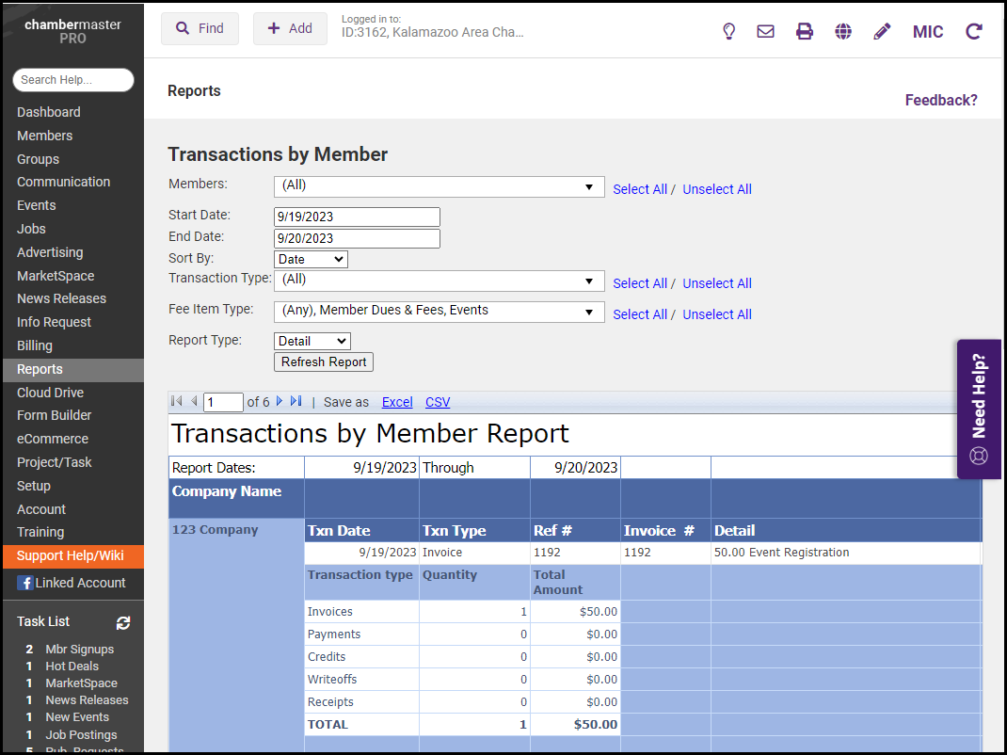Viewport: 1007px width, 755px height.
Task: Go to next report page arrow
Action: click(x=280, y=402)
